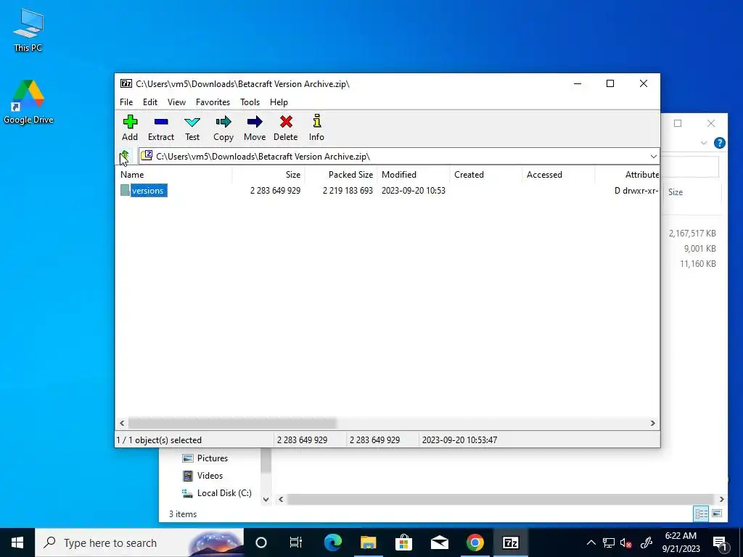Sort the file list by Name column
This screenshot has width=743, height=557.
[x=174, y=175]
